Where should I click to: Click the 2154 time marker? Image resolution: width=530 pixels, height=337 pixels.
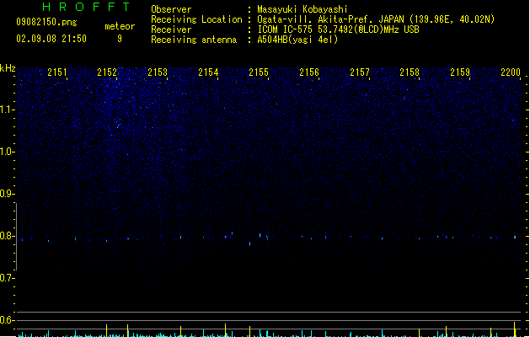208,72
